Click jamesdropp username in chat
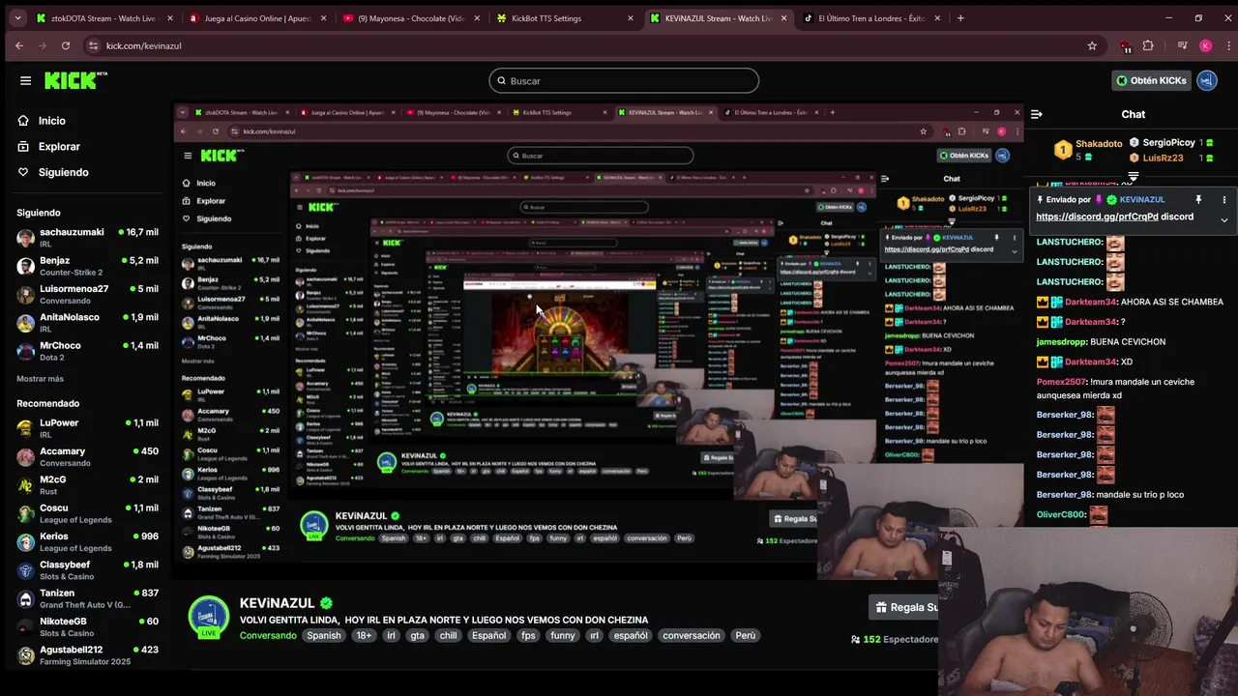1238x696 pixels. pyautogui.click(x=1062, y=342)
